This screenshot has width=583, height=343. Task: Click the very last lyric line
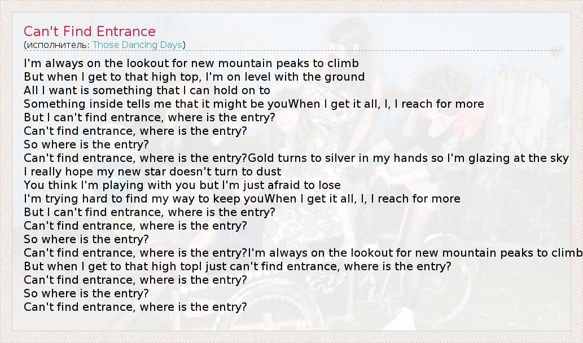tap(135, 307)
